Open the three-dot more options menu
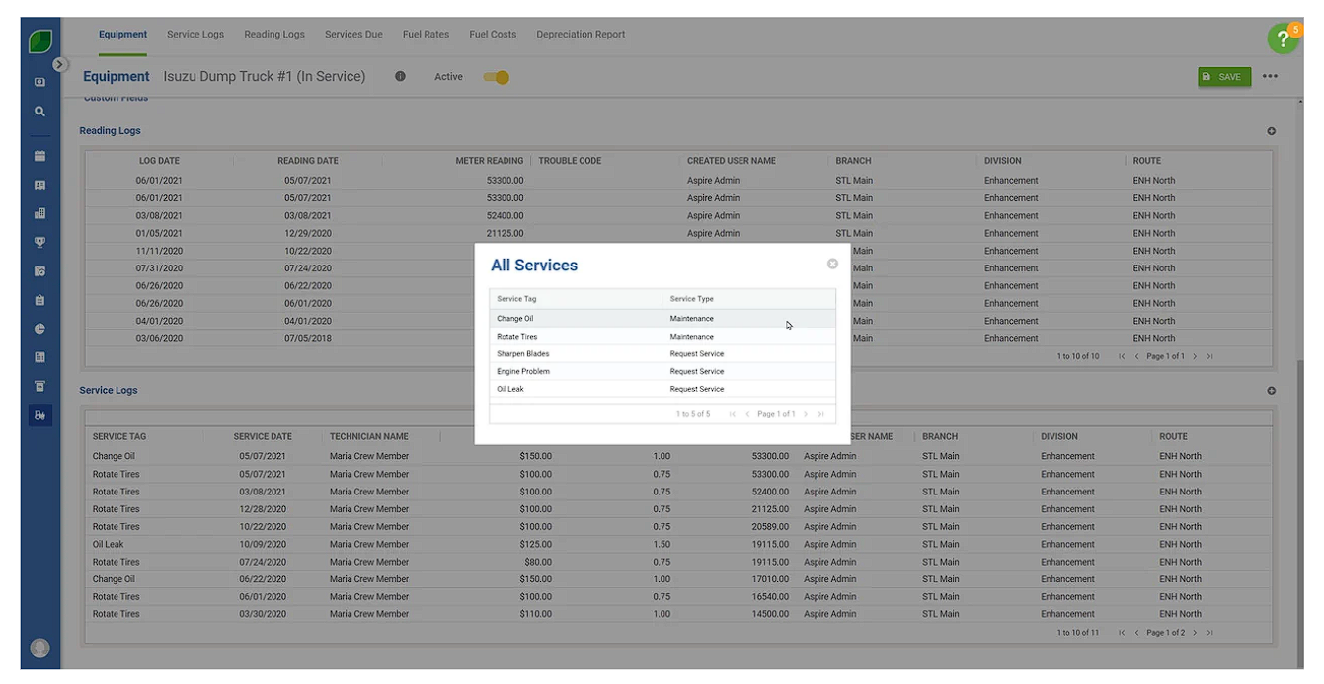The image size is (1324, 684). [1270, 76]
